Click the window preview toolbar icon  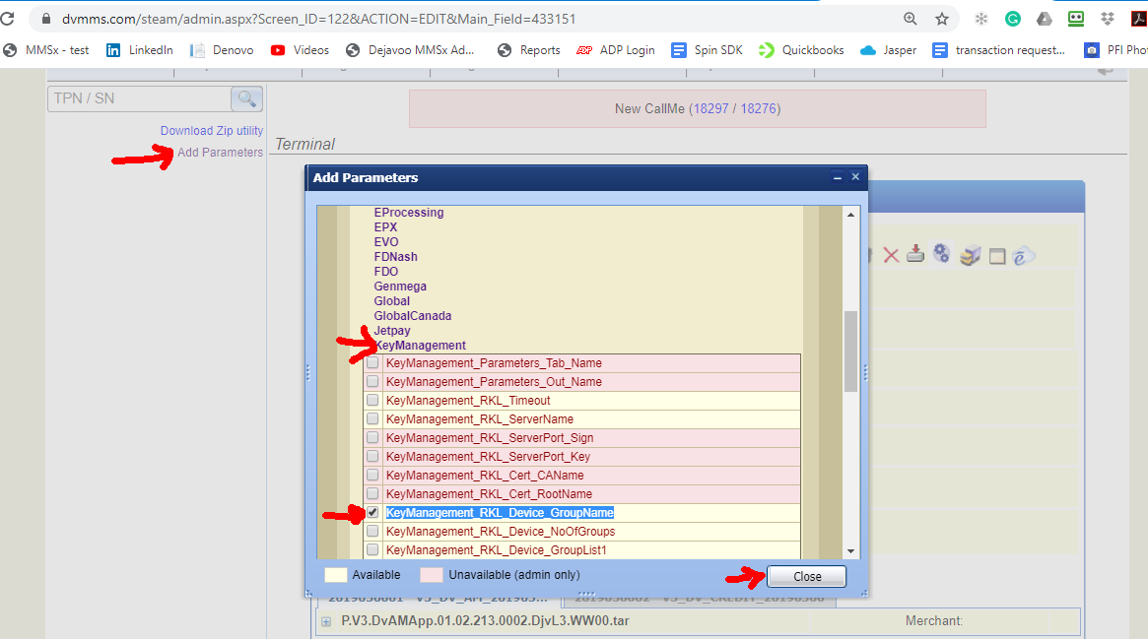point(996,255)
